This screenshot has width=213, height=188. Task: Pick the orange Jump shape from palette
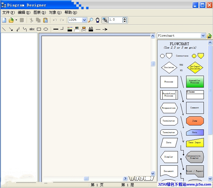pyautogui.click(x=195, y=121)
